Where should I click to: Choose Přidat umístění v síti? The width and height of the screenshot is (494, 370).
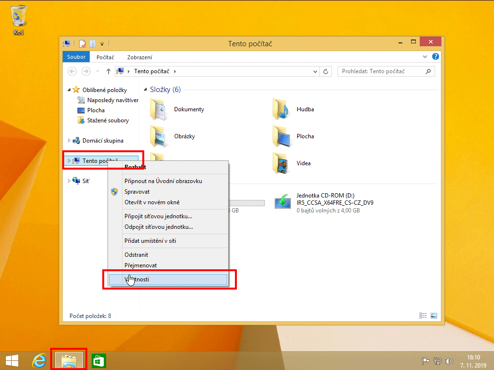[x=167, y=241]
